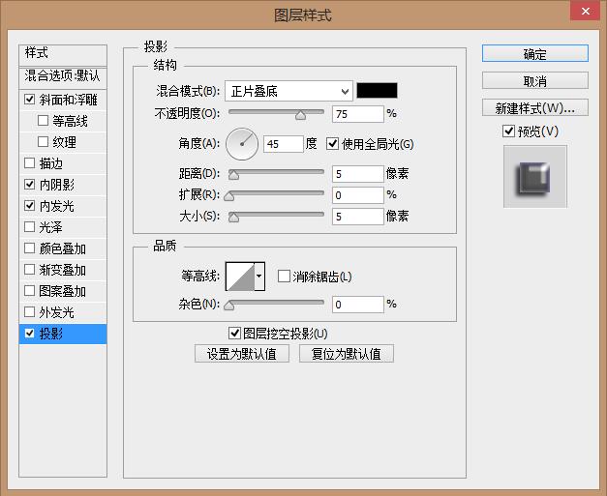The height and width of the screenshot is (496, 607).
Task: Select 描边 label in styles list
Action: coord(50,163)
